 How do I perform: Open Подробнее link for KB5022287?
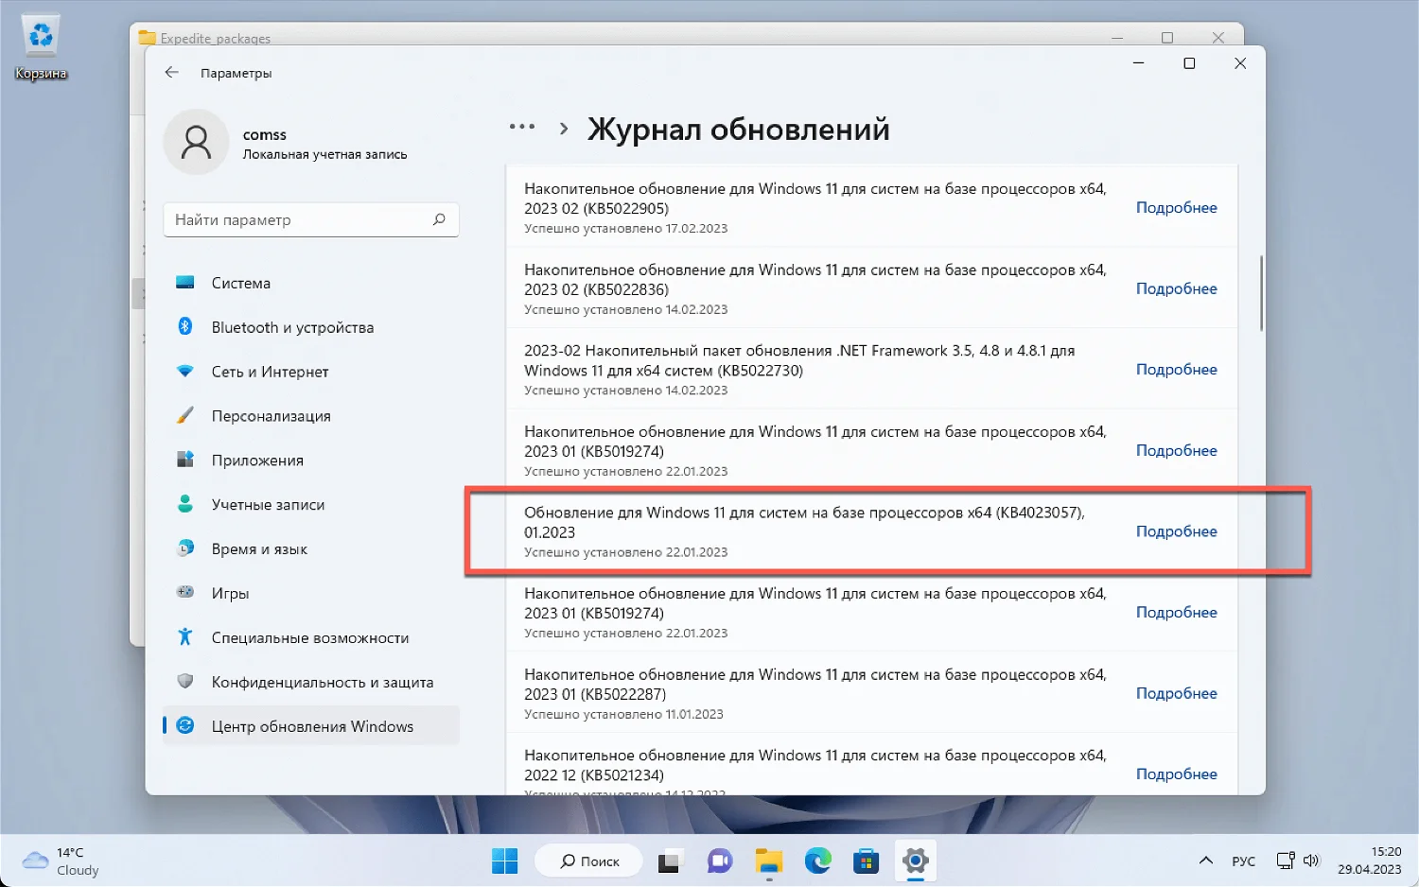coord(1176,693)
